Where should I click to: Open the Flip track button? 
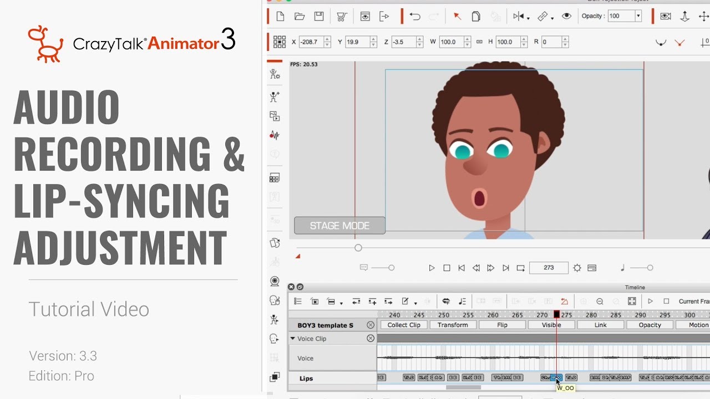[x=502, y=325]
